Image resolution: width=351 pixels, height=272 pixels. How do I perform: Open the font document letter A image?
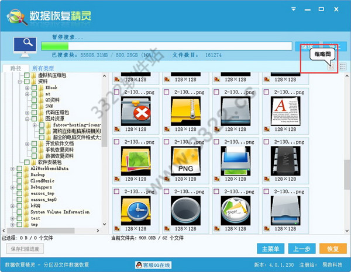(x=285, y=111)
